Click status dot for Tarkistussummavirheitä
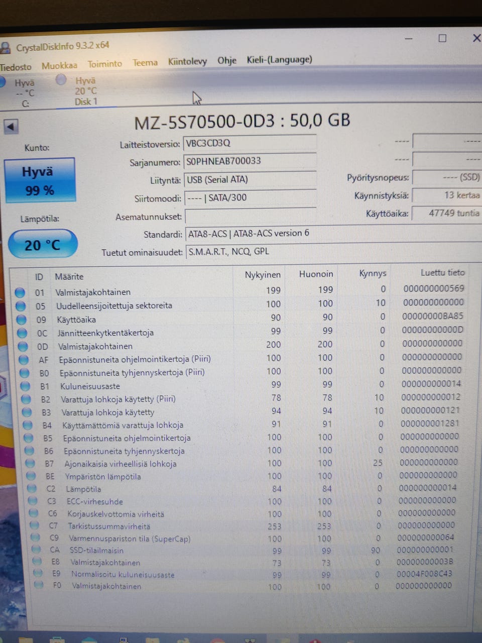Screen dimensions: 482x643 point(35,525)
